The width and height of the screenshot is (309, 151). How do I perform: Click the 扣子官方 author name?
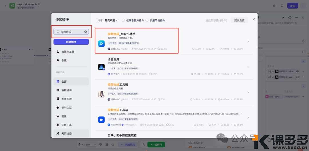(x=115, y=74)
